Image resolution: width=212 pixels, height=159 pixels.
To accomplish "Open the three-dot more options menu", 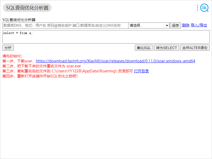I will [x=197, y=8].
